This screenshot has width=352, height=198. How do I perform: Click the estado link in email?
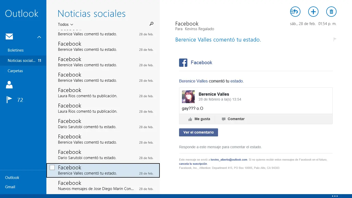pos(237,81)
